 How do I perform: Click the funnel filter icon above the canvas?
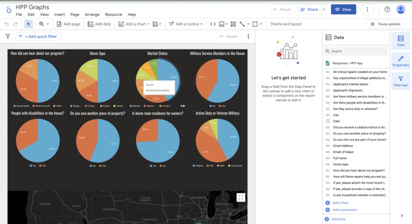pos(8,36)
